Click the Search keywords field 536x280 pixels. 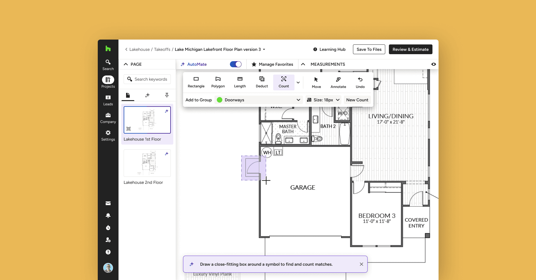pyautogui.click(x=147, y=79)
